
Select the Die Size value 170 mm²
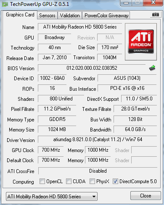tap(110, 47)
